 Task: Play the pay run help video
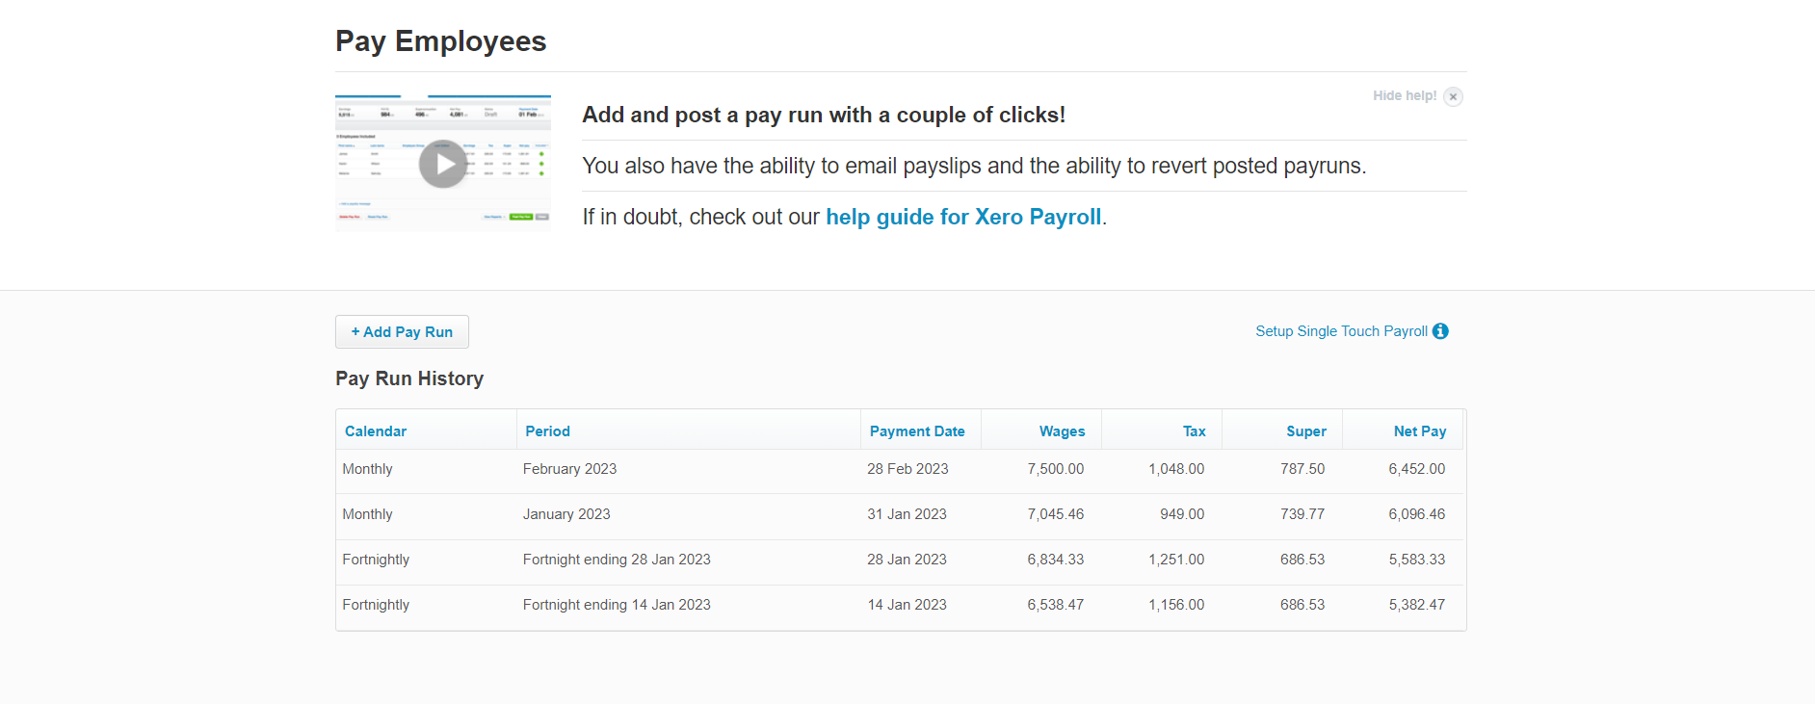pyautogui.click(x=443, y=164)
